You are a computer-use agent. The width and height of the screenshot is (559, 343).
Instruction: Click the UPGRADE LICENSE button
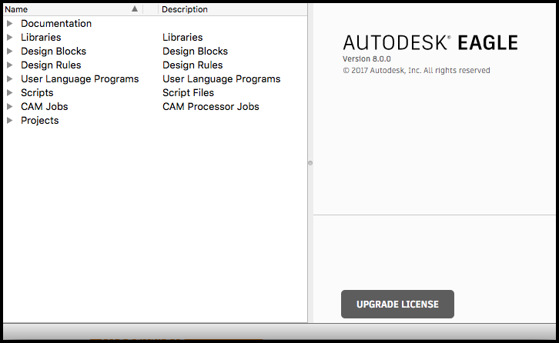[397, 305]
